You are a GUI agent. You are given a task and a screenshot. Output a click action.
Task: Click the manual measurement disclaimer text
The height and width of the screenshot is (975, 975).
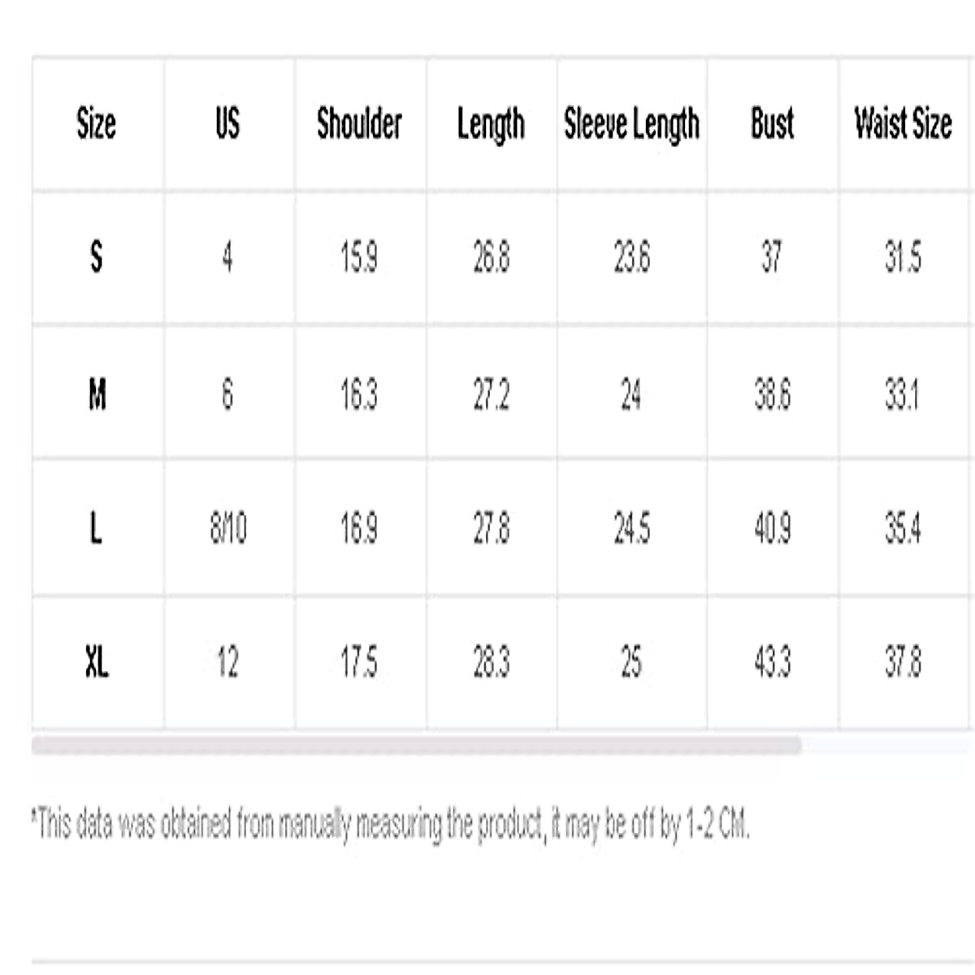coord(390,825)
